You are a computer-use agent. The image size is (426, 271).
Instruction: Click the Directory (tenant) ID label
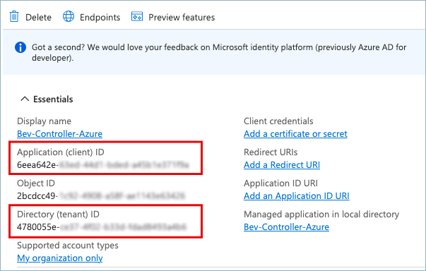click(x=58, y=215)
